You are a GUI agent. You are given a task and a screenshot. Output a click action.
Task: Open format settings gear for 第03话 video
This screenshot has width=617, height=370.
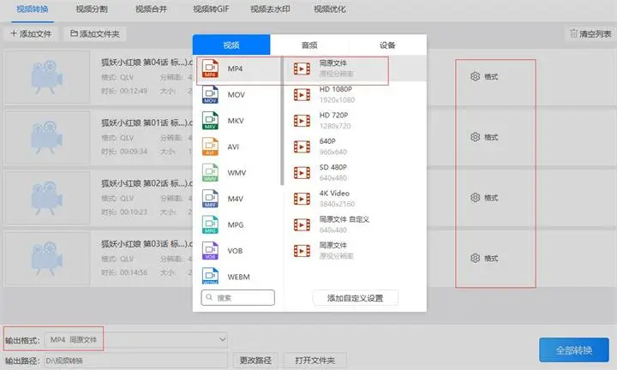(475, 258)
